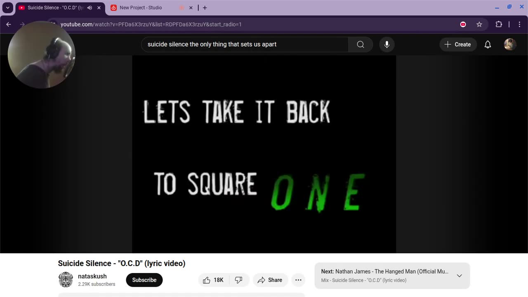The height and width of the screenshot is (297, 528).
Task: Open the more actions three-dot button
Action: pos(298,280)
